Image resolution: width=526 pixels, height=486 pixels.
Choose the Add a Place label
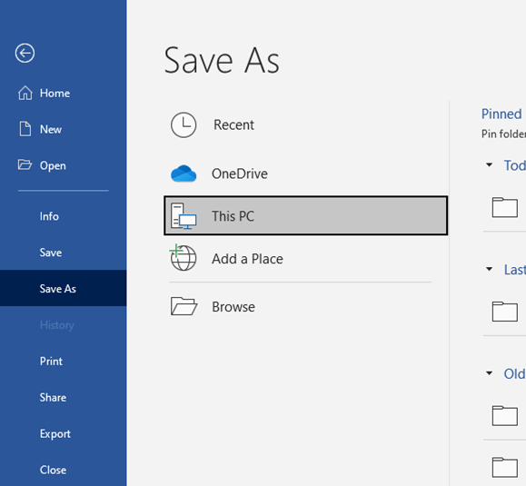click(x=247, y=259)
